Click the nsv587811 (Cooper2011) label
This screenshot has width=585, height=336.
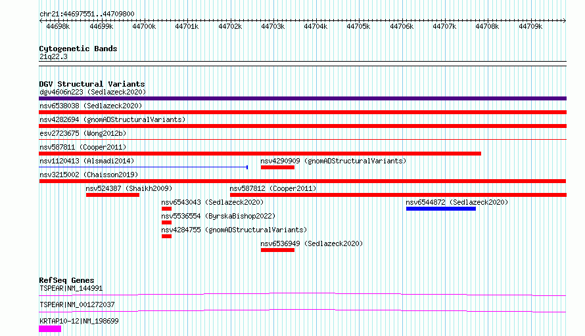(x=83, y=147)
